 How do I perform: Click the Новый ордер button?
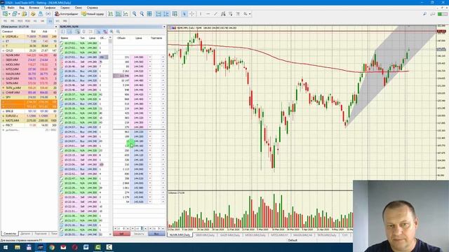pos(93,14)
